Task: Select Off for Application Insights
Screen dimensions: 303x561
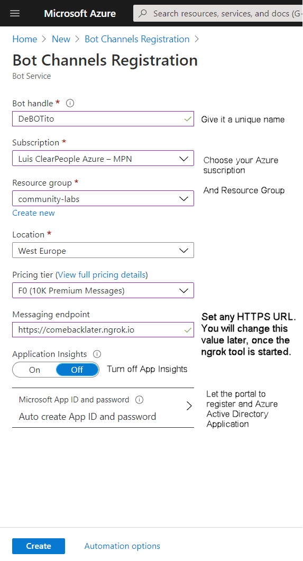Action: tap(77, 370)
